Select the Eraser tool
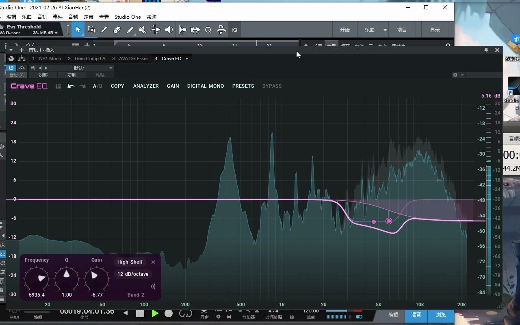The height and width of the screenshot is (325, 520). pos(117,30)
